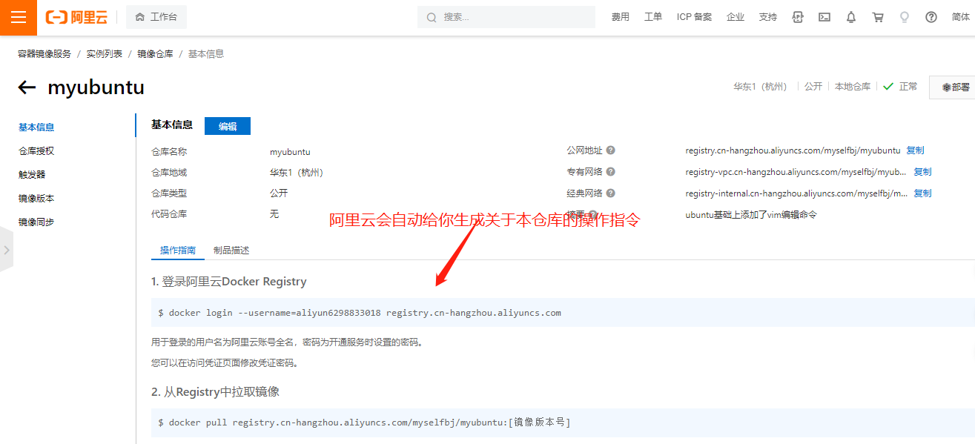Viewport: 975px width, 444px height.
Task: Open the orange hamburger main menu
Action: point(19,17)
